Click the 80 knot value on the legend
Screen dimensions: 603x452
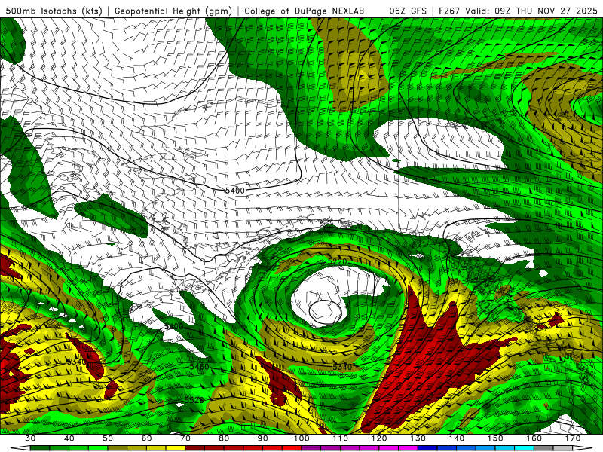(x=224, y=438)
